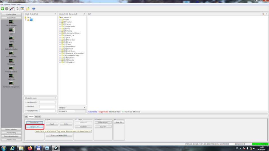
Task: Expand the [1] Series node
Action: [60, 24]
